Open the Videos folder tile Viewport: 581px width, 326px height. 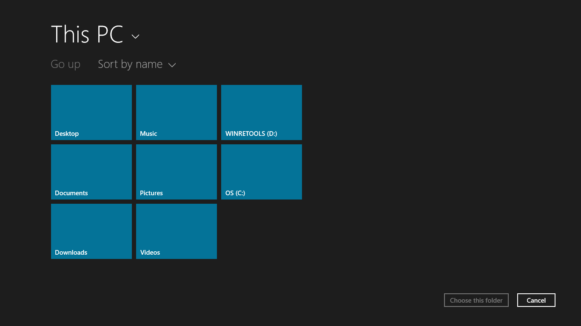(176, 231)
